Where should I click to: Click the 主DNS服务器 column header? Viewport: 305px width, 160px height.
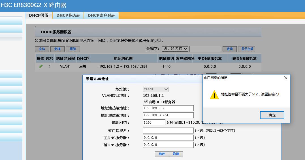click(210, 58)
